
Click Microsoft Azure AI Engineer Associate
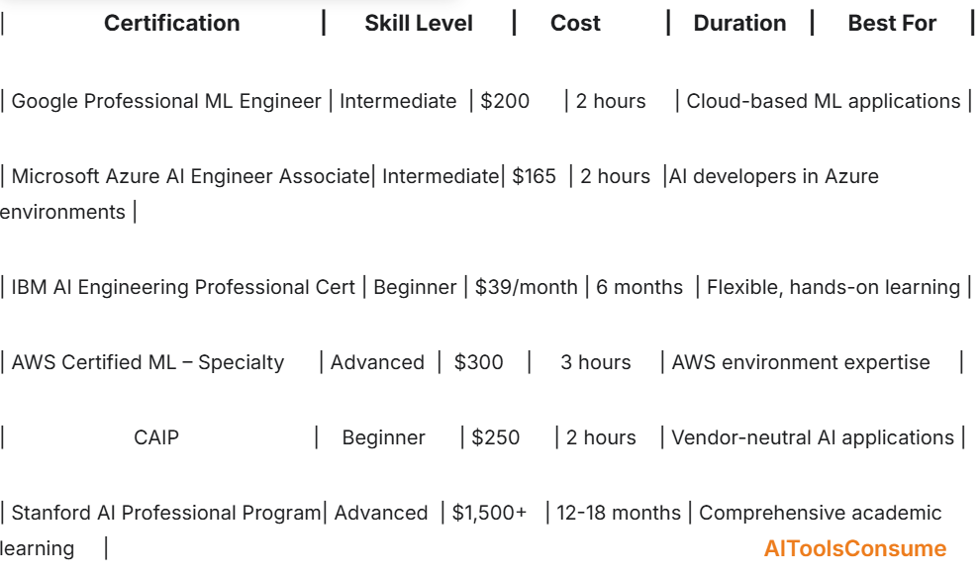(190, 176)
